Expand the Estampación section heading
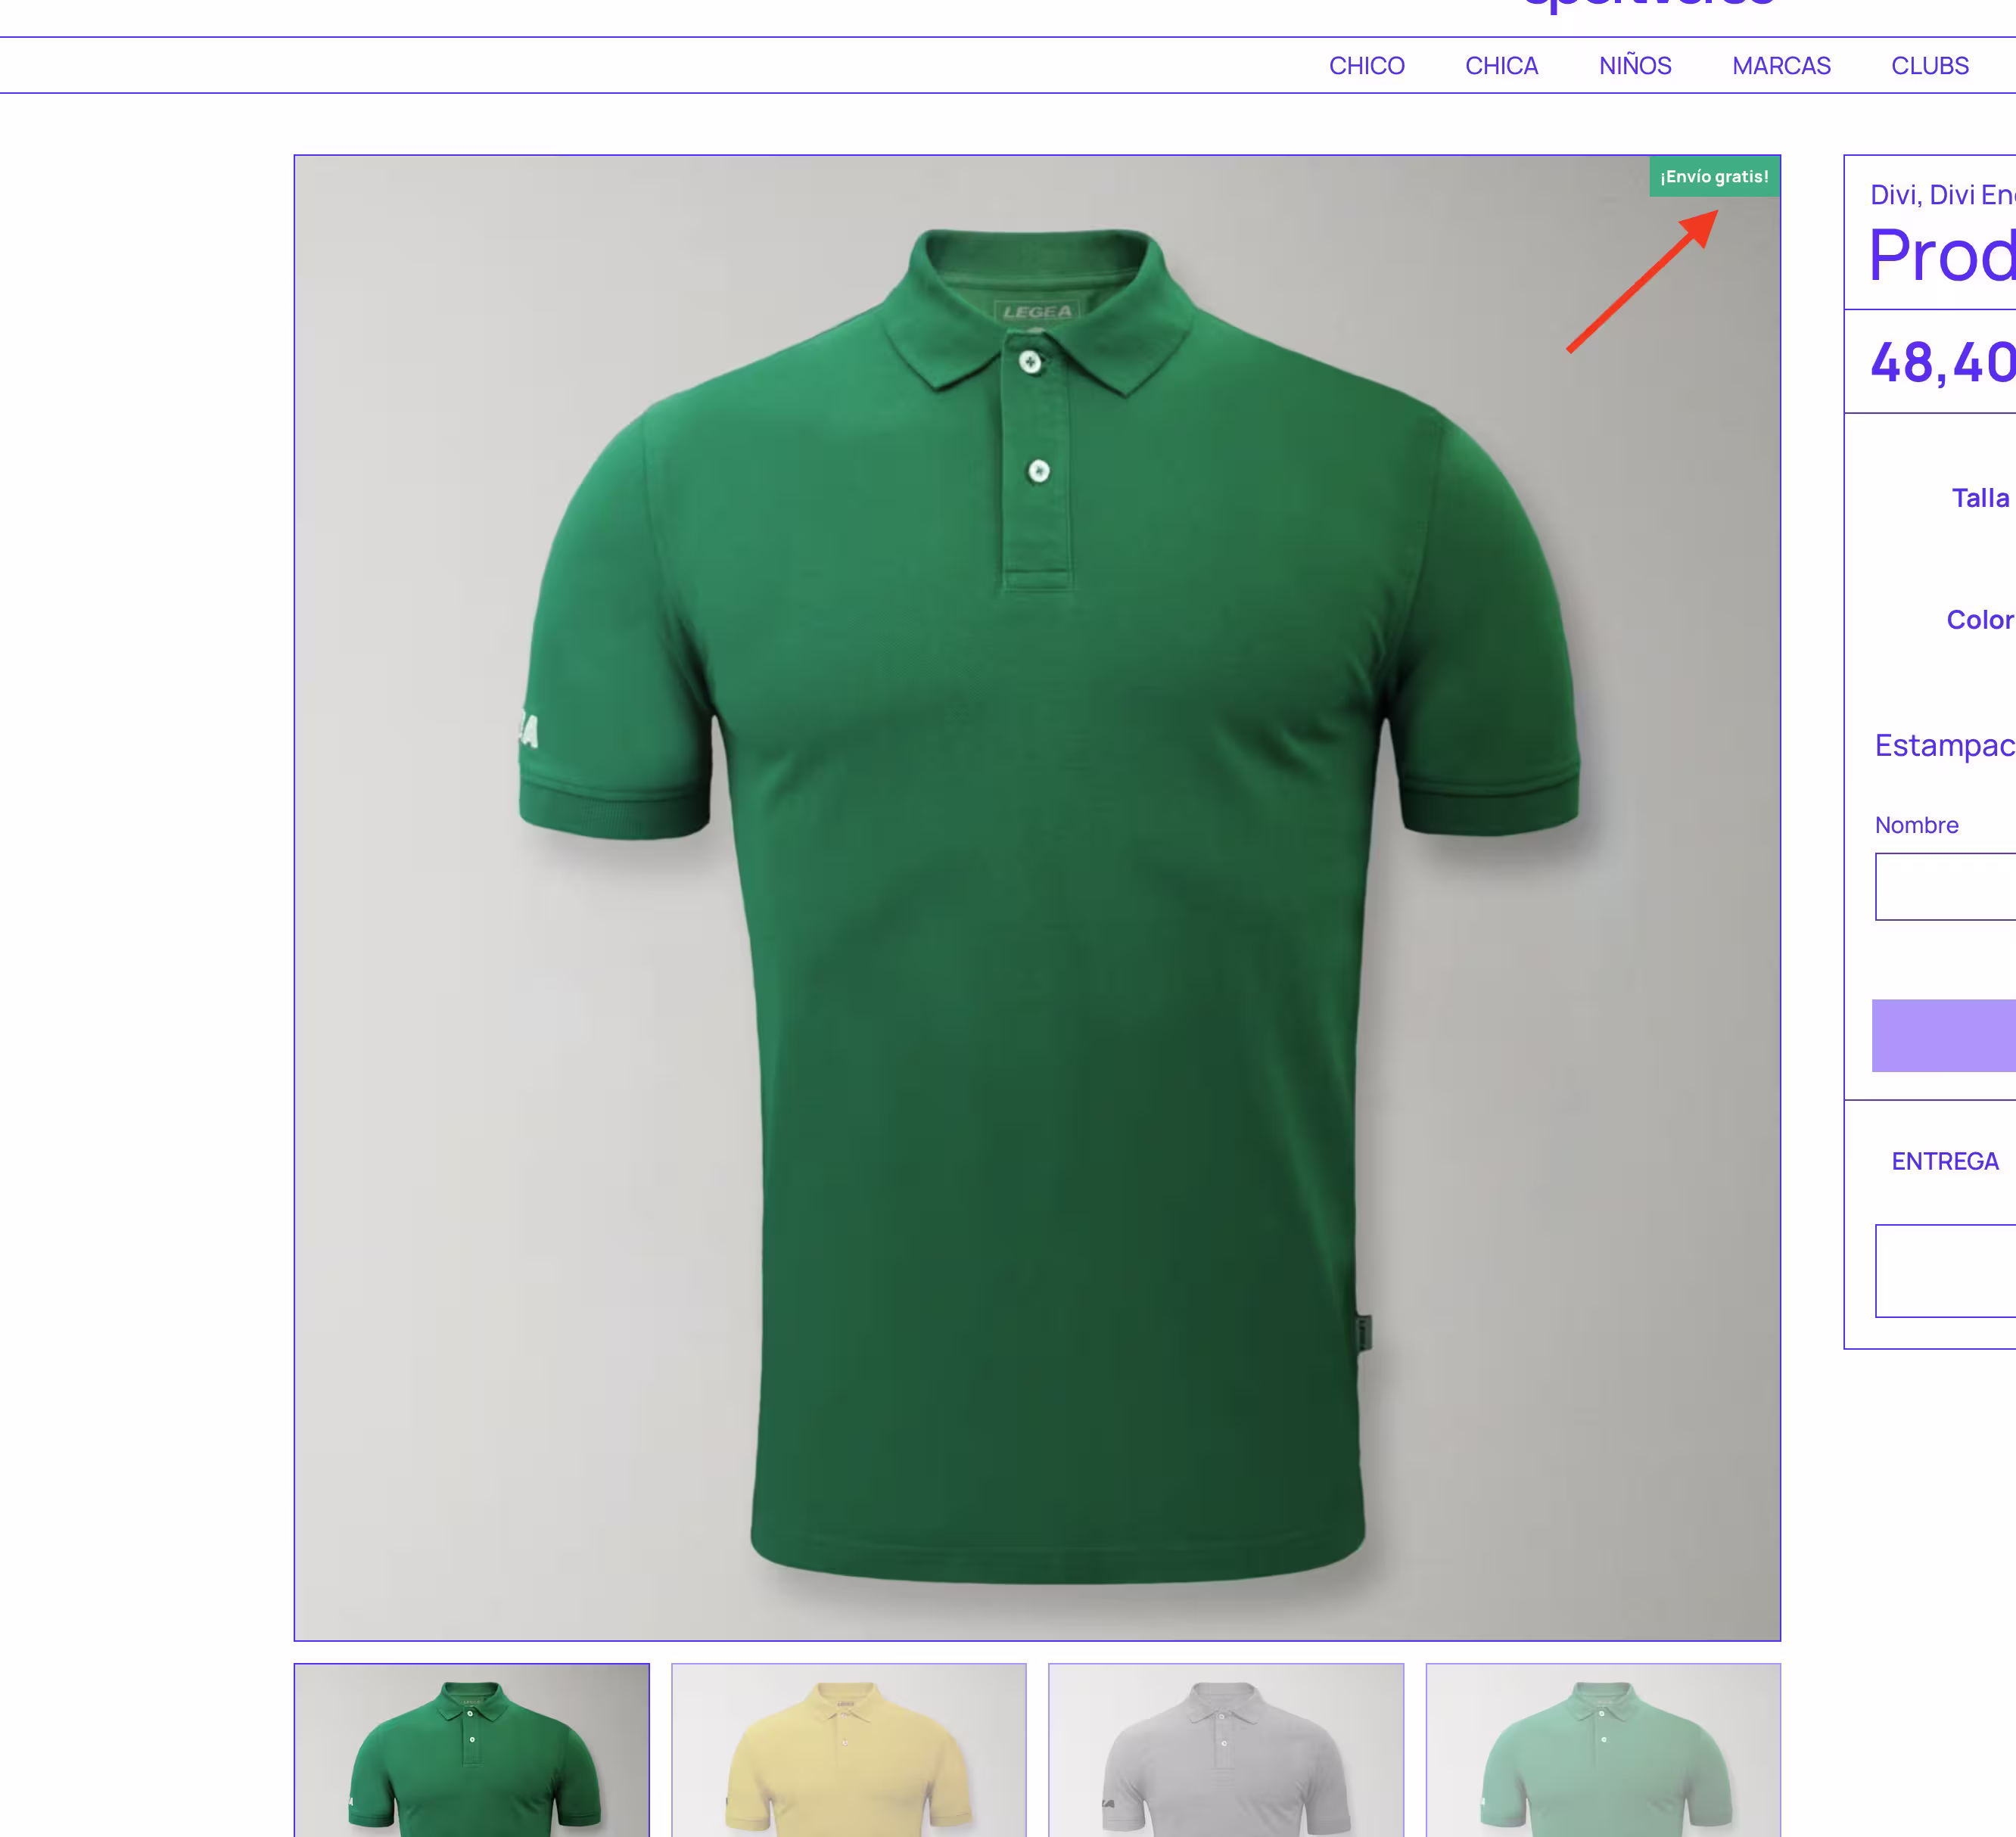 click(x=1943, y=745)
